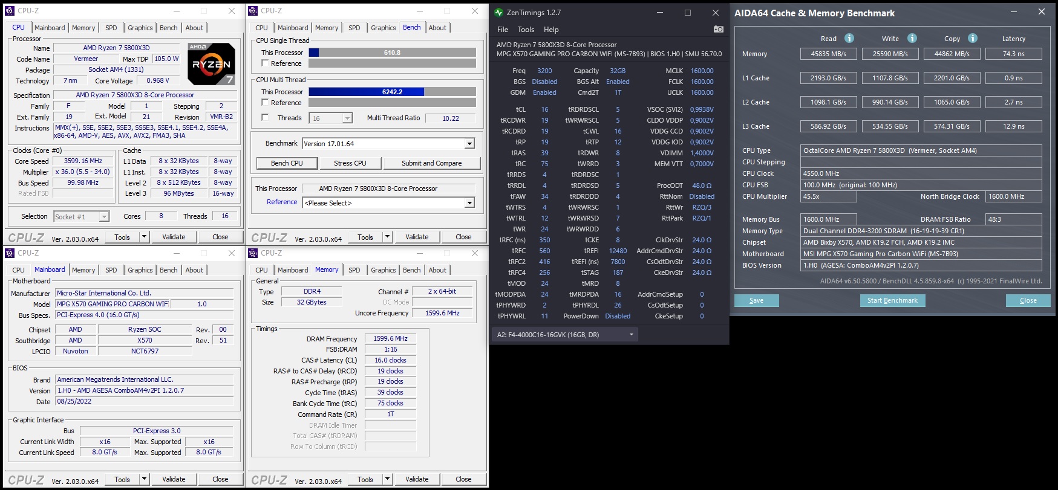
Task: Click the Ryzen 7 logo in CPU-Z
Action: [x=211, y=63]
